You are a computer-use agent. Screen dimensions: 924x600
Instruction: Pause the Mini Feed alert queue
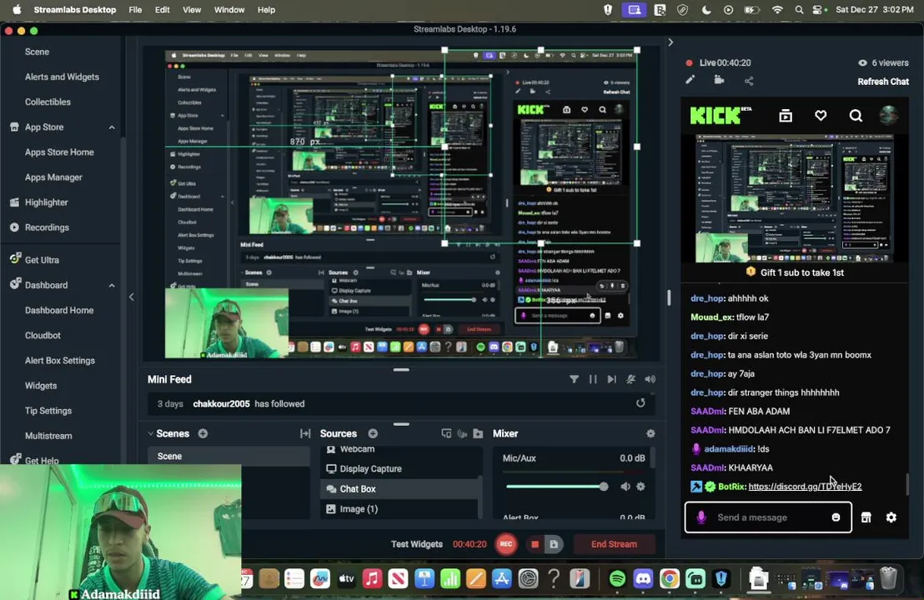point(593,379)
